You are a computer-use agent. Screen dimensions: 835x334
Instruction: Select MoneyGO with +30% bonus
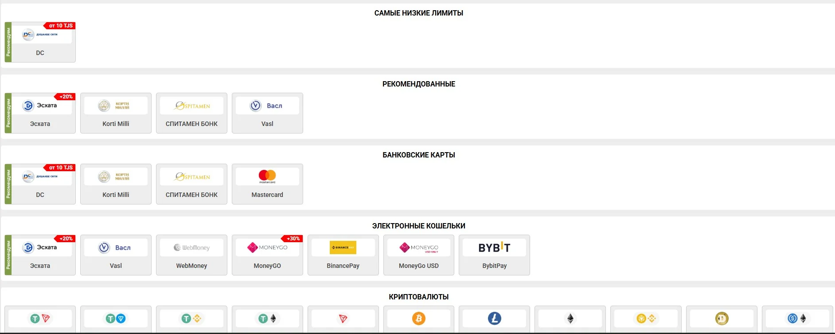pyautogui.click(x=267, y=255)
